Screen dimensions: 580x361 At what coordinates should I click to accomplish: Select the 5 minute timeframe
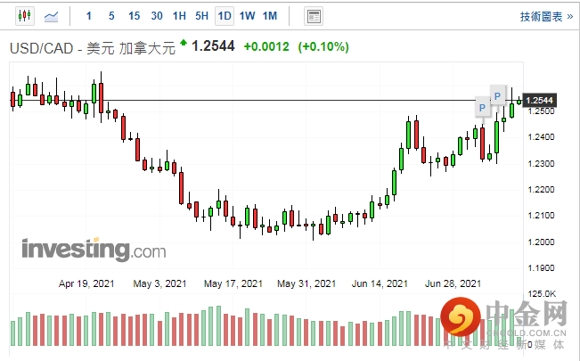click(111, 16)
